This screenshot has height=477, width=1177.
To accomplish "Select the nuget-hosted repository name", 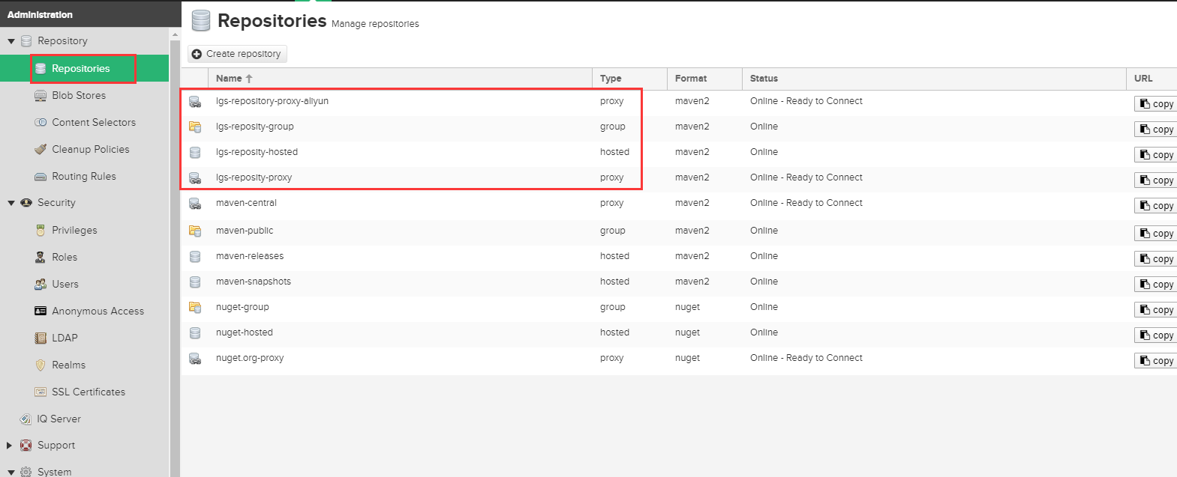I will tap(245, 332).
